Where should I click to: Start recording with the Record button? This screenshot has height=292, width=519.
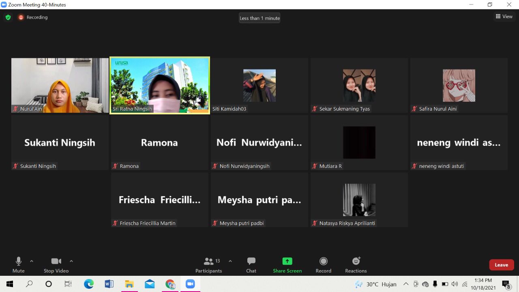click(x=323, y=265)
